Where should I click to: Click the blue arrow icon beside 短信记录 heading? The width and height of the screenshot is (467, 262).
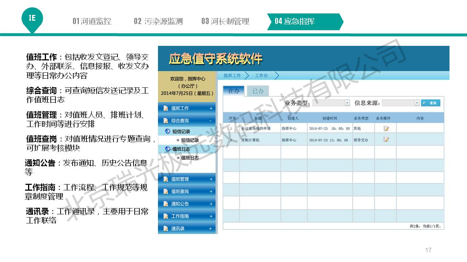(x=167, y=131)
